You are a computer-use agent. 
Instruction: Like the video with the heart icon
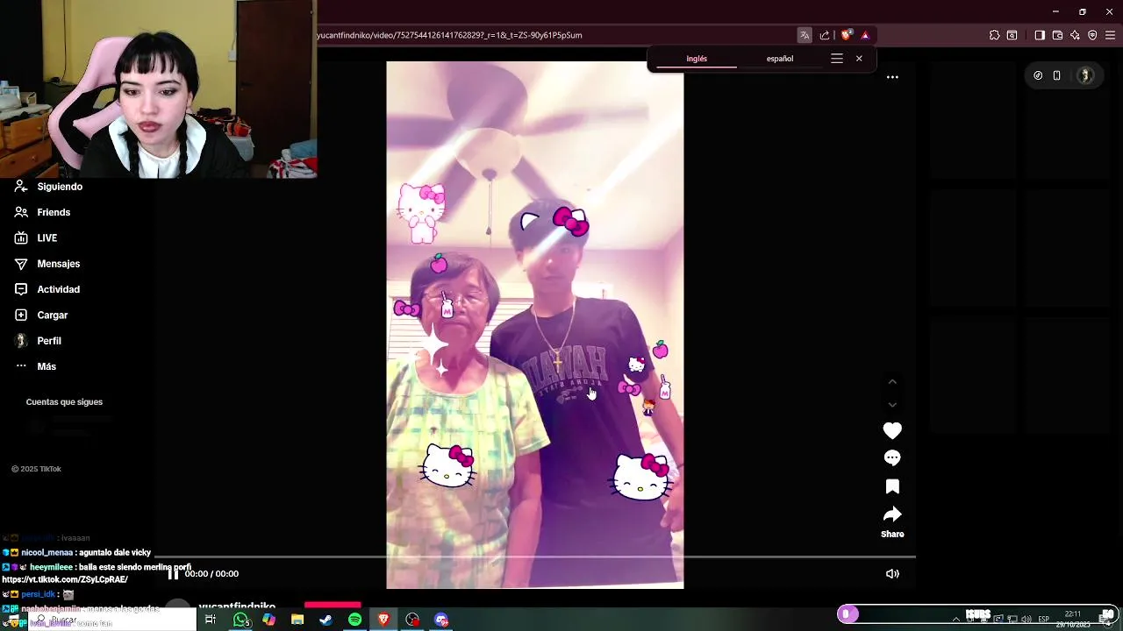892,430
